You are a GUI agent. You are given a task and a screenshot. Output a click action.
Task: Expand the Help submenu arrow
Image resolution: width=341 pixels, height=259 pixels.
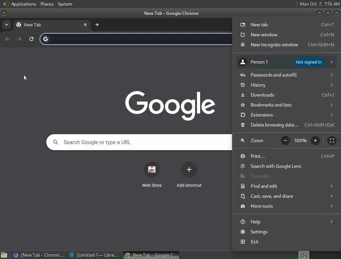[331, 222]
